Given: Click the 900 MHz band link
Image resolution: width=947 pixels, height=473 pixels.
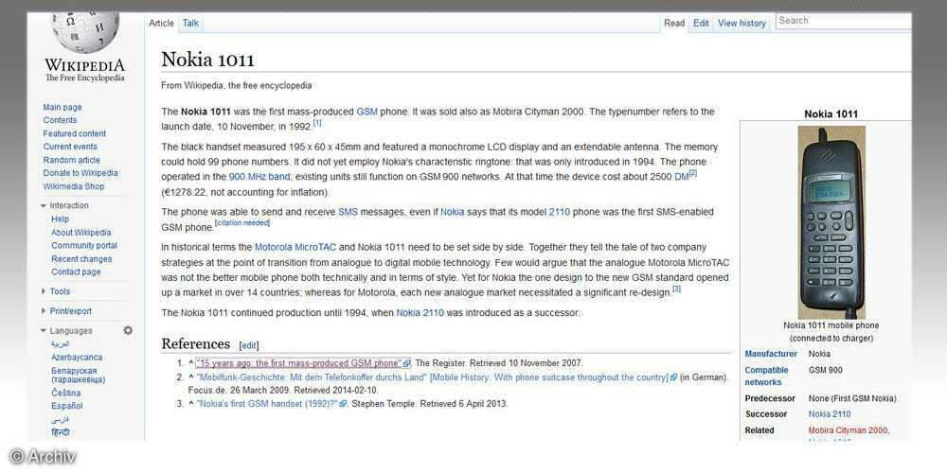Looking at the screenshot, I should [260, 176].
